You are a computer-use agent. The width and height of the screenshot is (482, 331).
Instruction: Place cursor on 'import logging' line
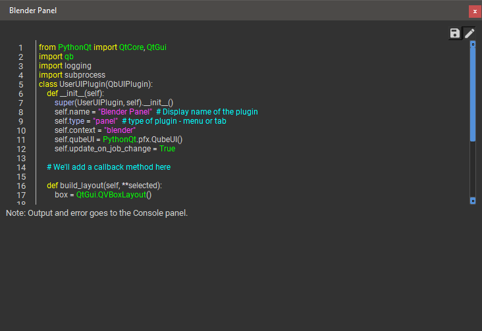tap(65, 66)
